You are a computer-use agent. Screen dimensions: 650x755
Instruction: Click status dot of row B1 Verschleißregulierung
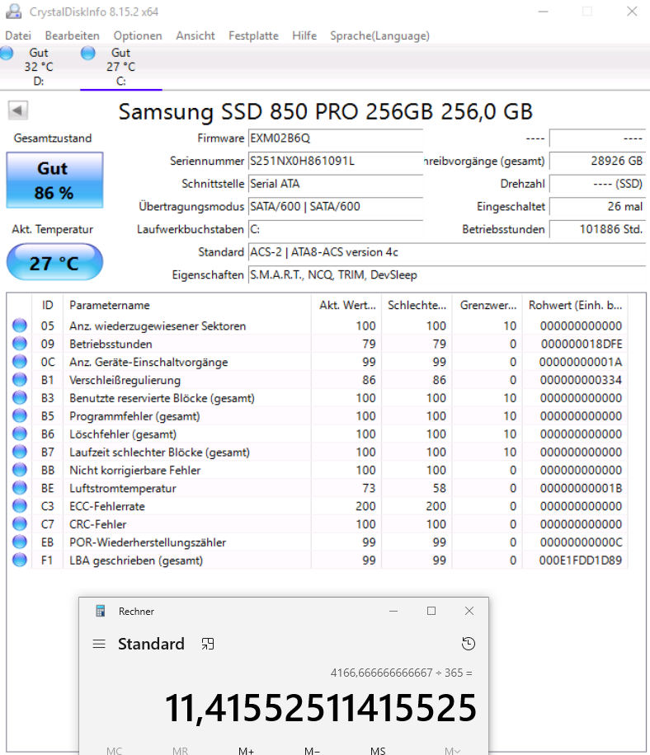coord(20,380)
